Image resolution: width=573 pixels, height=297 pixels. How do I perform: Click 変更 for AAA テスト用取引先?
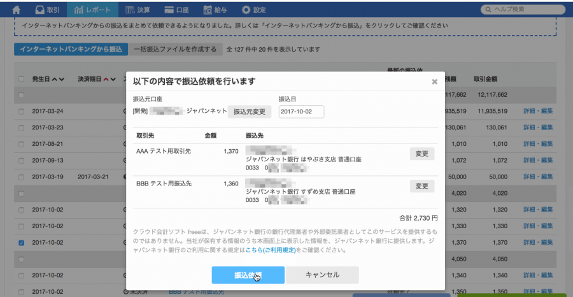(x=421, y=154)
